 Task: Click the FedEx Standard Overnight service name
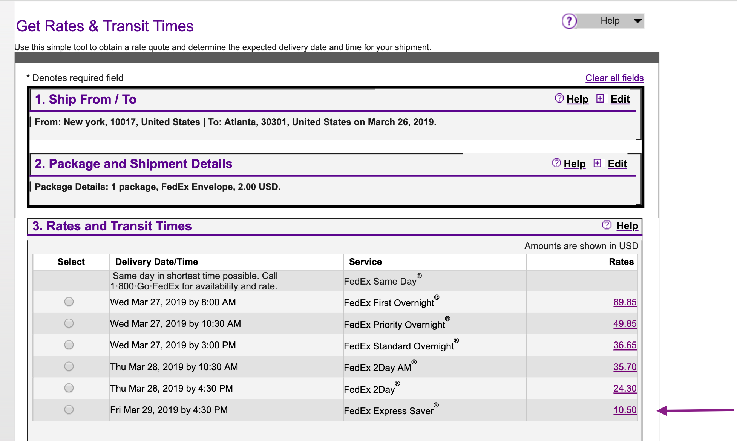(x=401, y=345)
